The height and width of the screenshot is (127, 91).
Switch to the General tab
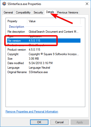[8, 12]
